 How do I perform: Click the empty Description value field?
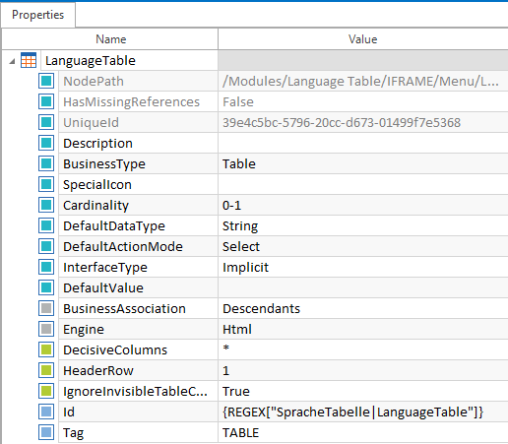(x=363, y=143)
